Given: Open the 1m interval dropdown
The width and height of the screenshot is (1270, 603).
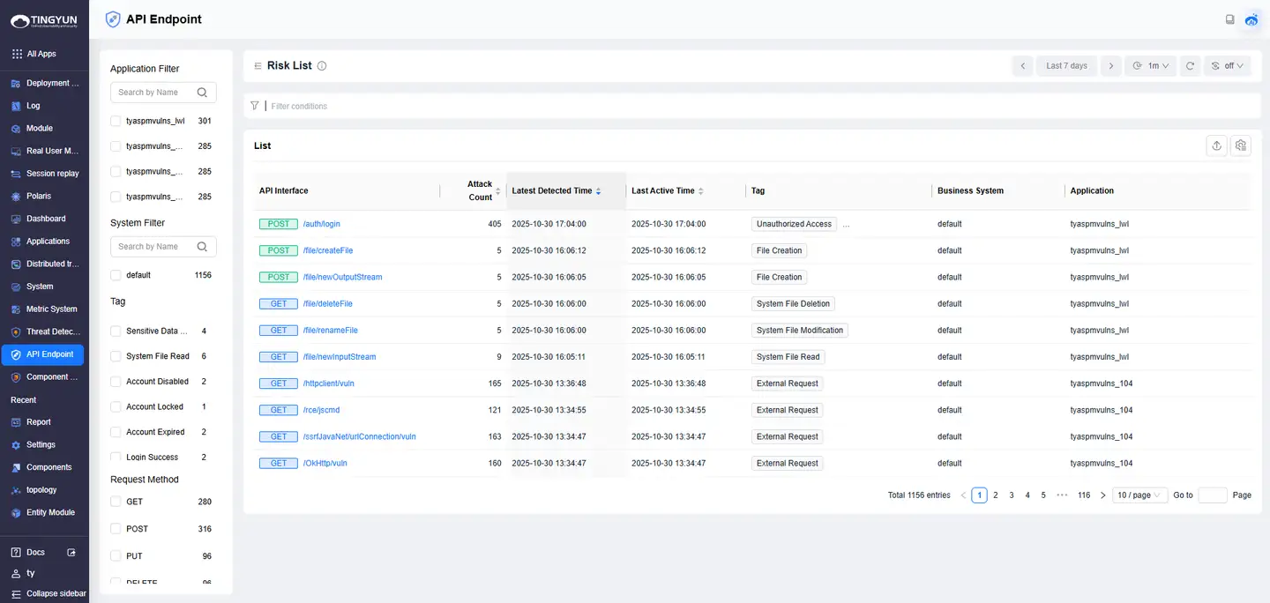Looking at the screenshot, I should coord(1150,66).
